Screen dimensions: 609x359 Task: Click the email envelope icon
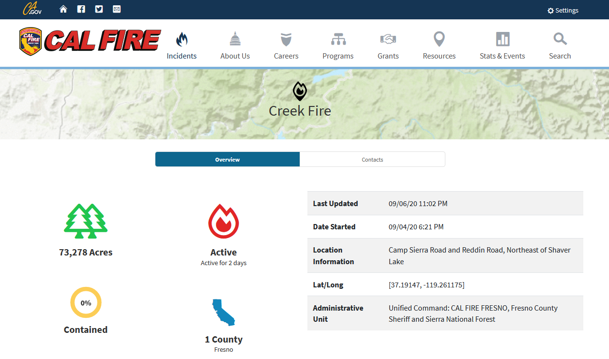click(x=117, y=9)
